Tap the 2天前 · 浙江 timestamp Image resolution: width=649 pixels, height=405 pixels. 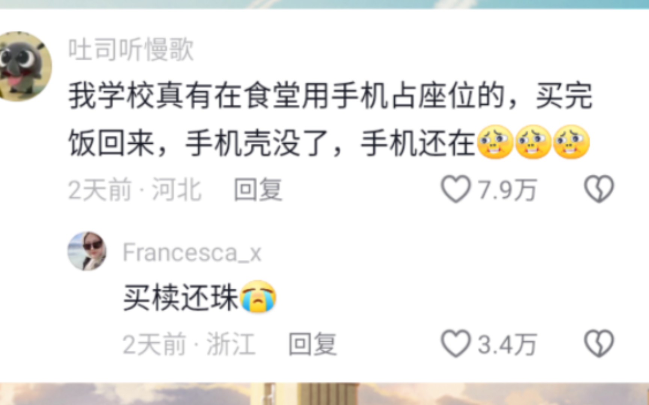(x=189, y=344)
